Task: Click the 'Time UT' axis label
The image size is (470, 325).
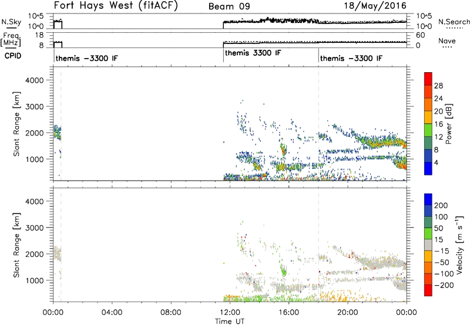Action: 230,321
